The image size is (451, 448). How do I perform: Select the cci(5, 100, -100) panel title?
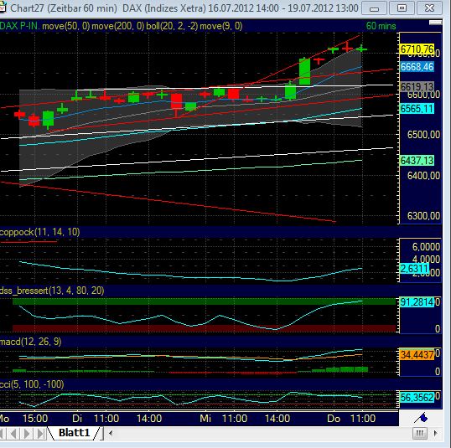click(32, 384)
